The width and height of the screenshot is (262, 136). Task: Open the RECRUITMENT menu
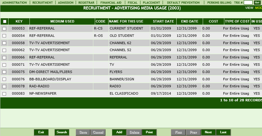point(43,2)
